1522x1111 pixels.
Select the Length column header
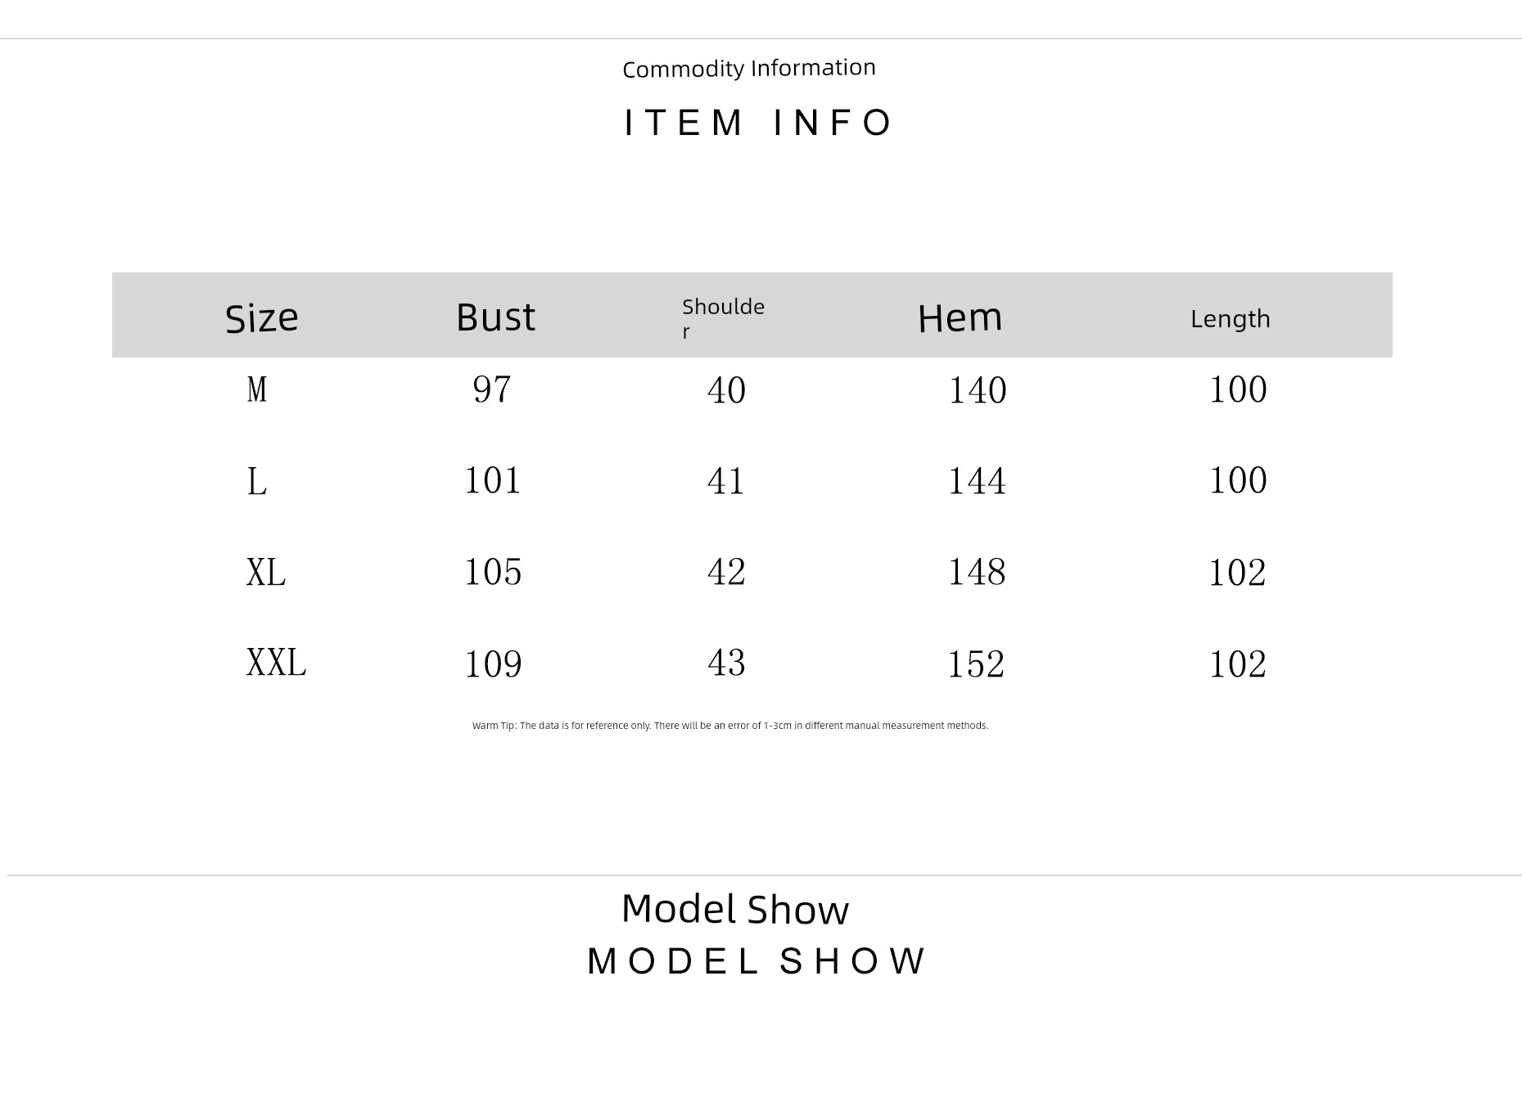tap(1230, 318)
